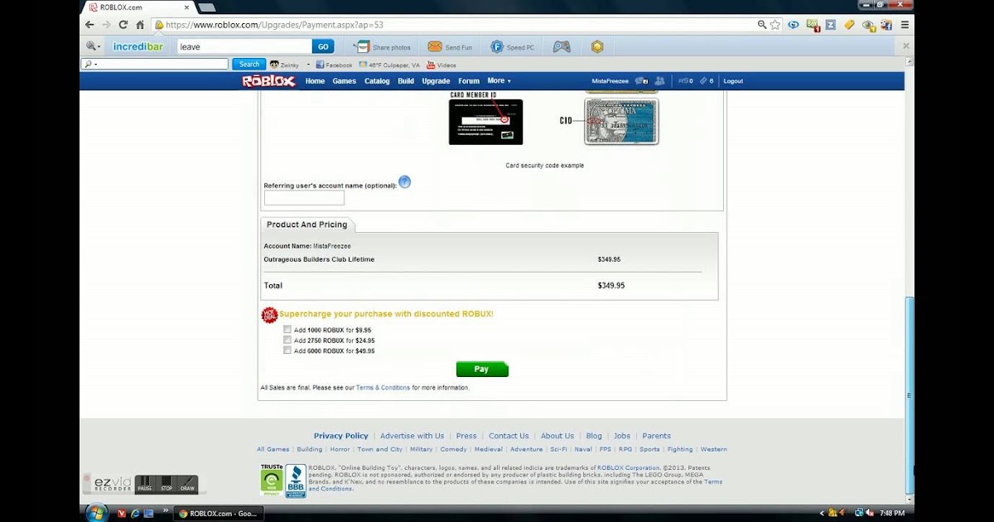Check Add 1000 ROBUX for $9.95

click(x=287, y=330)
